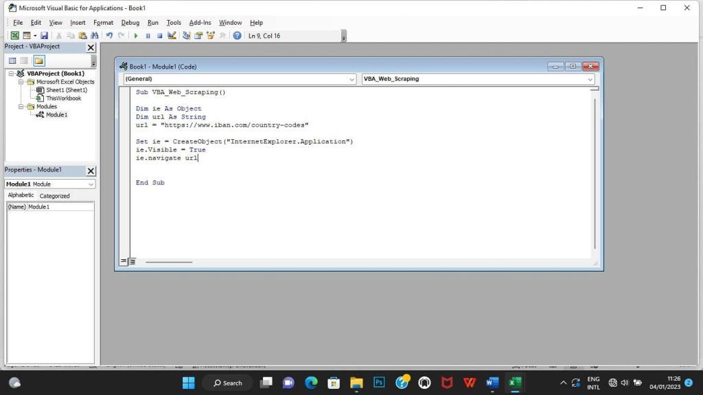Collapse the Modules folder node

pyautogui.click(x=21, y=106)
